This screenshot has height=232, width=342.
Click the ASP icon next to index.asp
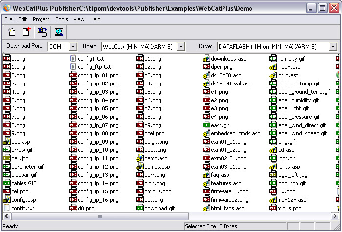(x=273, y=67)
